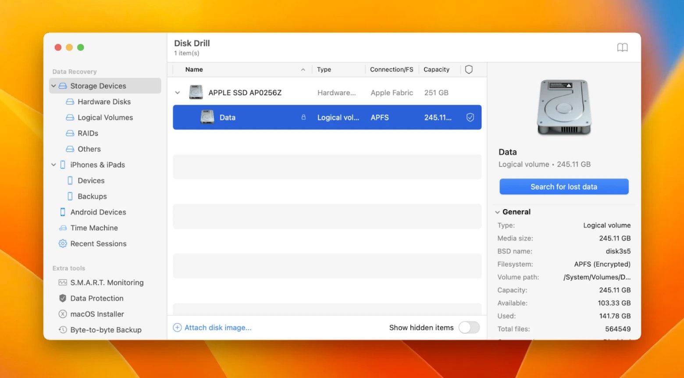Click the Hardware Disks sidebar icon

(x=70, y=102)
